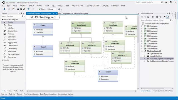This screenshot has height=100, width=178.
Task: Collapse the ModelingProject1 node
Action: 142,51
